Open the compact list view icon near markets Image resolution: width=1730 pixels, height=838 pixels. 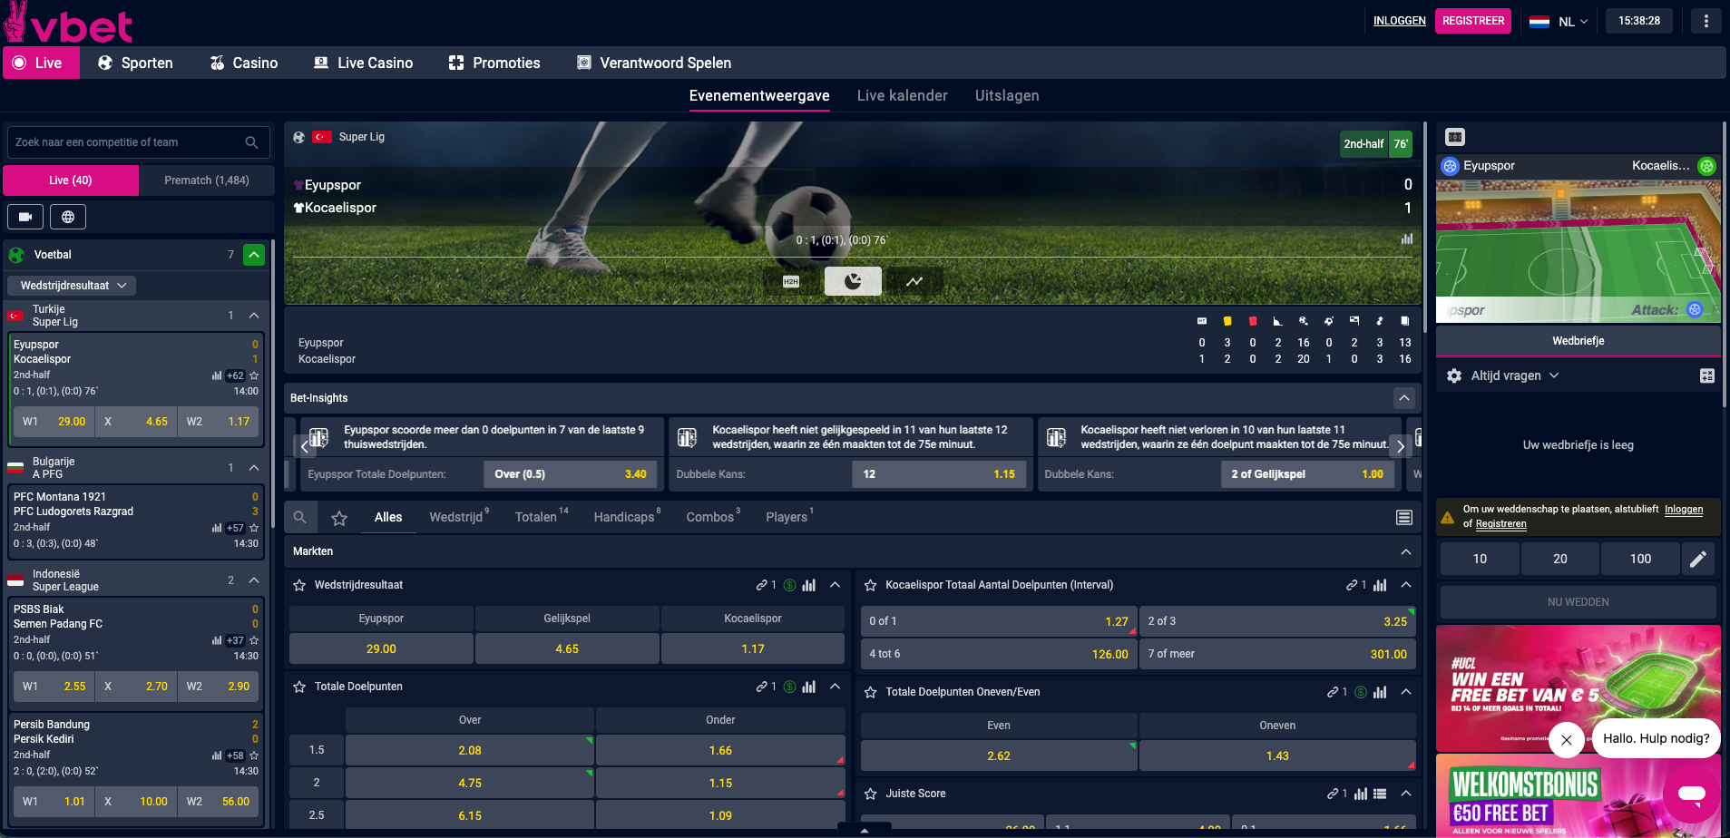(1405, 517)
